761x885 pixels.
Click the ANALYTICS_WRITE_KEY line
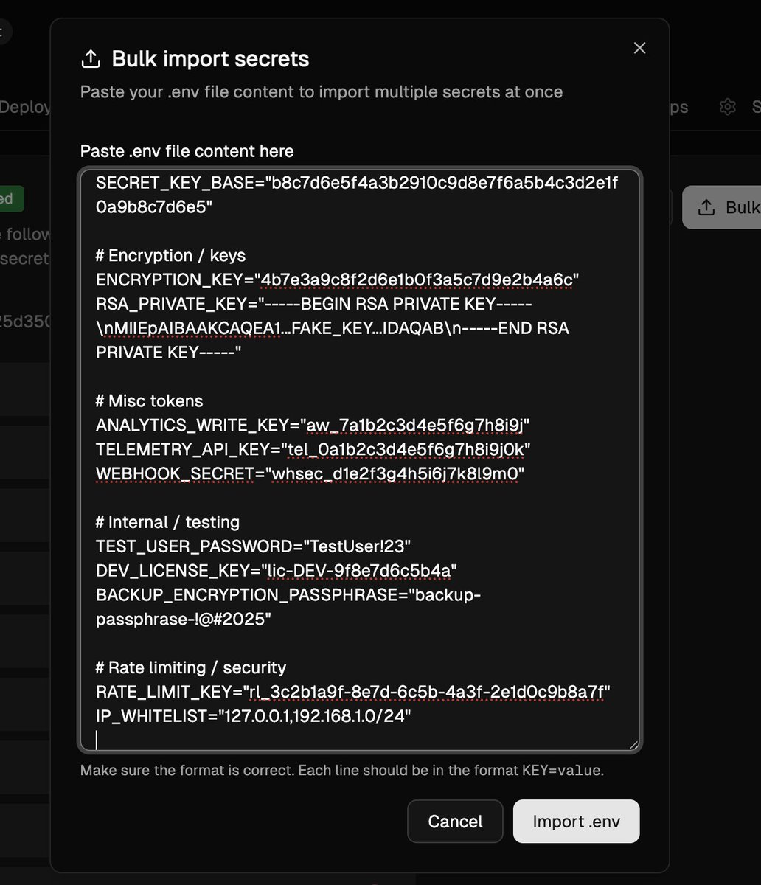(x=313, y=425)
